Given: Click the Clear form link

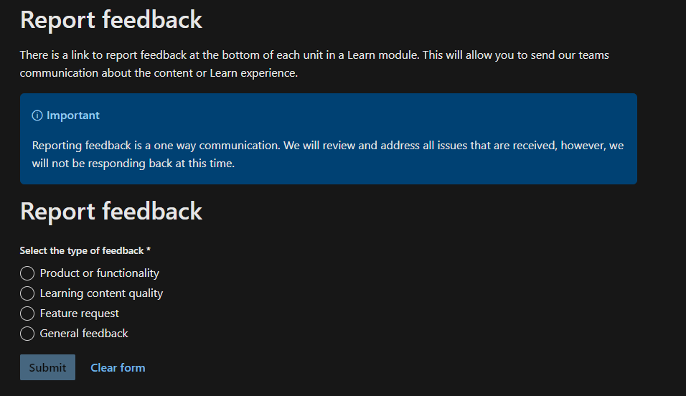Looking at the screenshot, I should (x=118, y=367).
